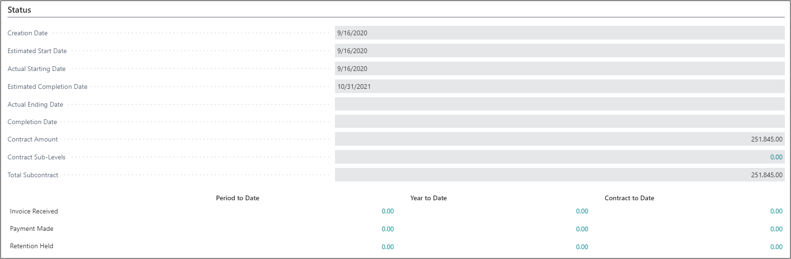Viewport: 791px width, 259px height.
Task: View Retention Held Period to Date value
Action: (x=387, y=247)
